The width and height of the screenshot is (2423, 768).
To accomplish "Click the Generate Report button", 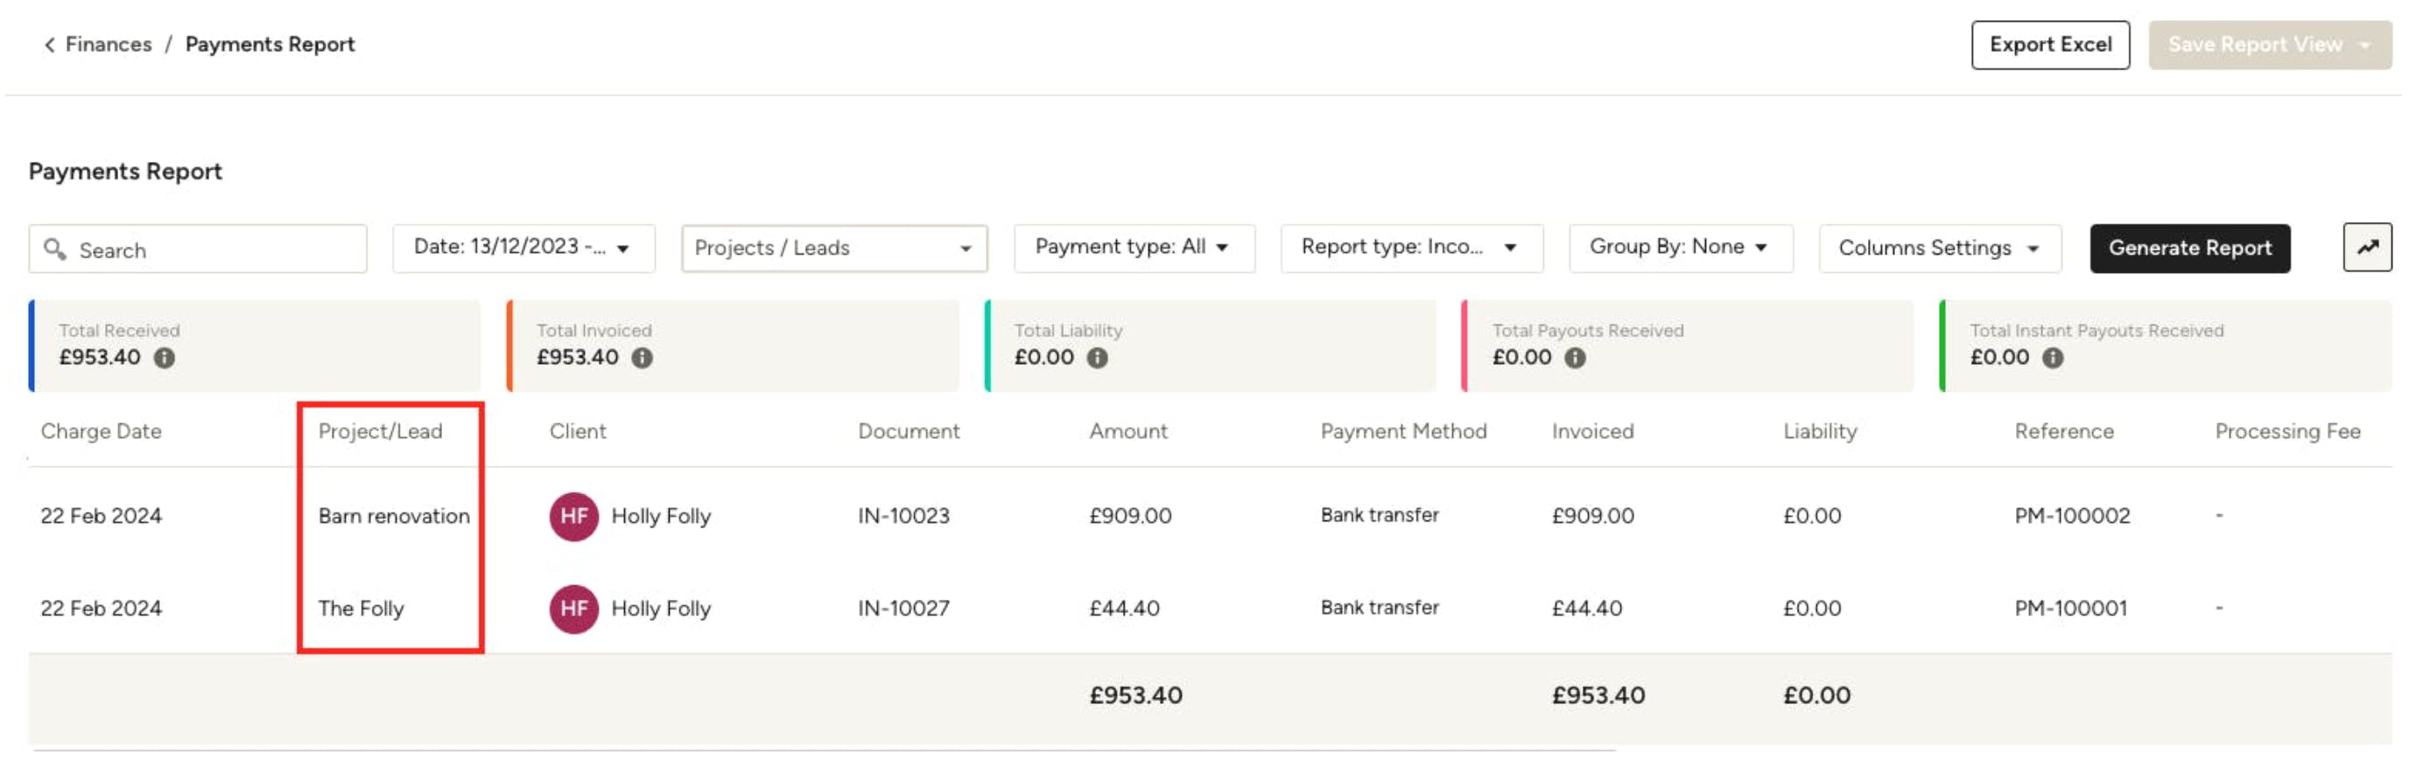I will (x=2188, y=248).
